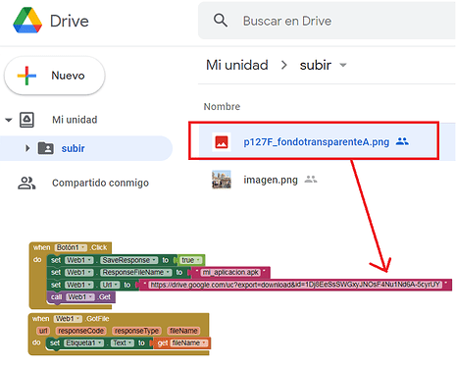This screenshot has height=368, width=456.
Task: Click the Google Drive logo
Action: pyautogui.click(x=27, y=21)
